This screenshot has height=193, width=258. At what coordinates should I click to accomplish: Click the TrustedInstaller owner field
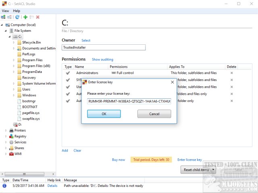click(104, 48)
